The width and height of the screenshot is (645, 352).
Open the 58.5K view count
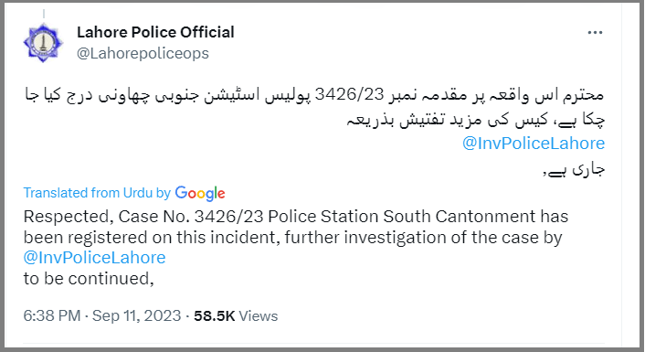click(215, 315)
